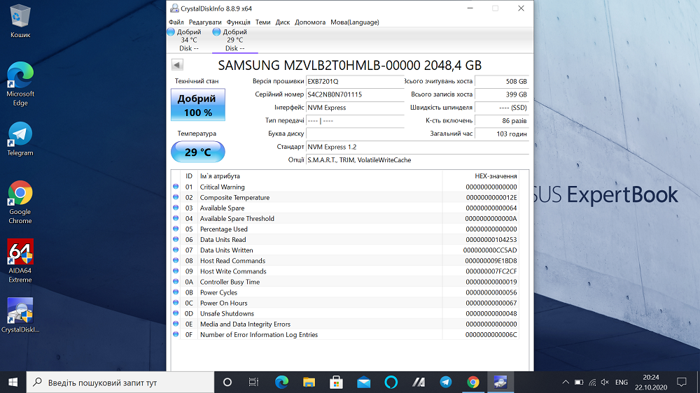Viewport: 700px width, 393px height.
Task: Show hidden tray icons chevron
Action: click(x=566, y=383)
